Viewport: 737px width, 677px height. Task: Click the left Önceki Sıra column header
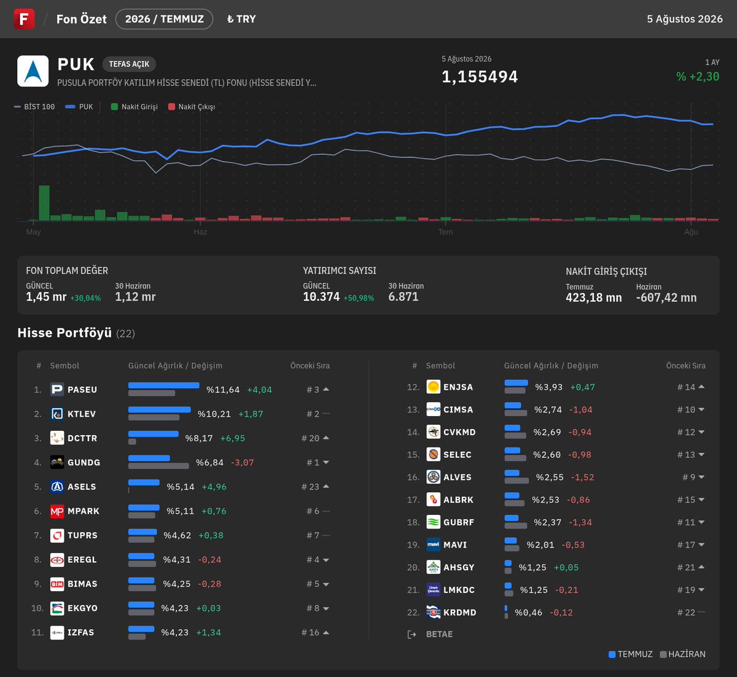[x=310, y=366]
